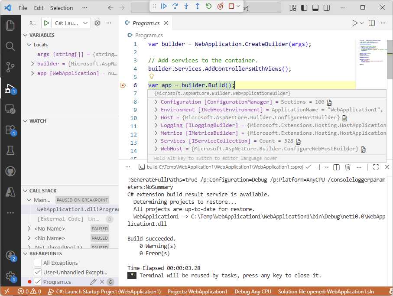Click Debug Any CPU status item
Viewport: 393px width, 296px height.
pyautogui.click(x=253, y=292)
